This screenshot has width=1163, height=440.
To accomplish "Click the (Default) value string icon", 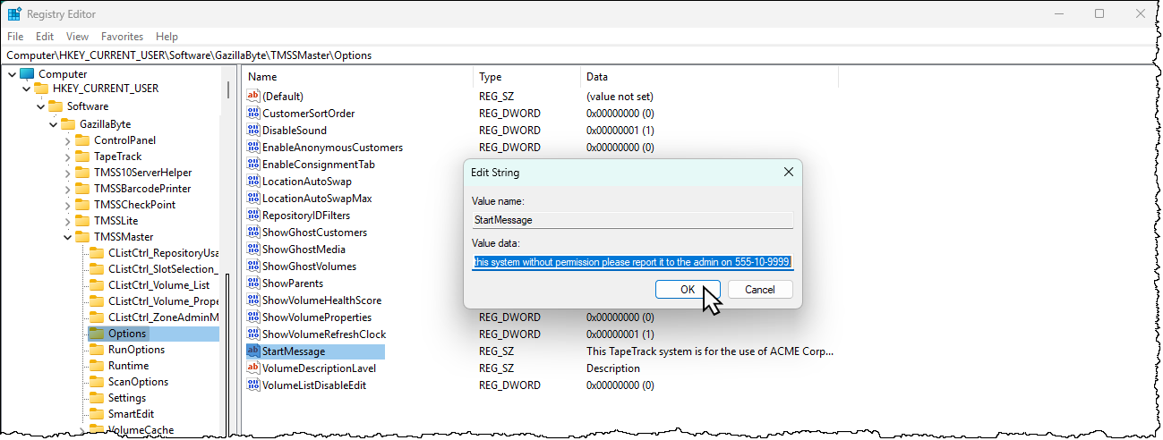I will tap(253, 96).
